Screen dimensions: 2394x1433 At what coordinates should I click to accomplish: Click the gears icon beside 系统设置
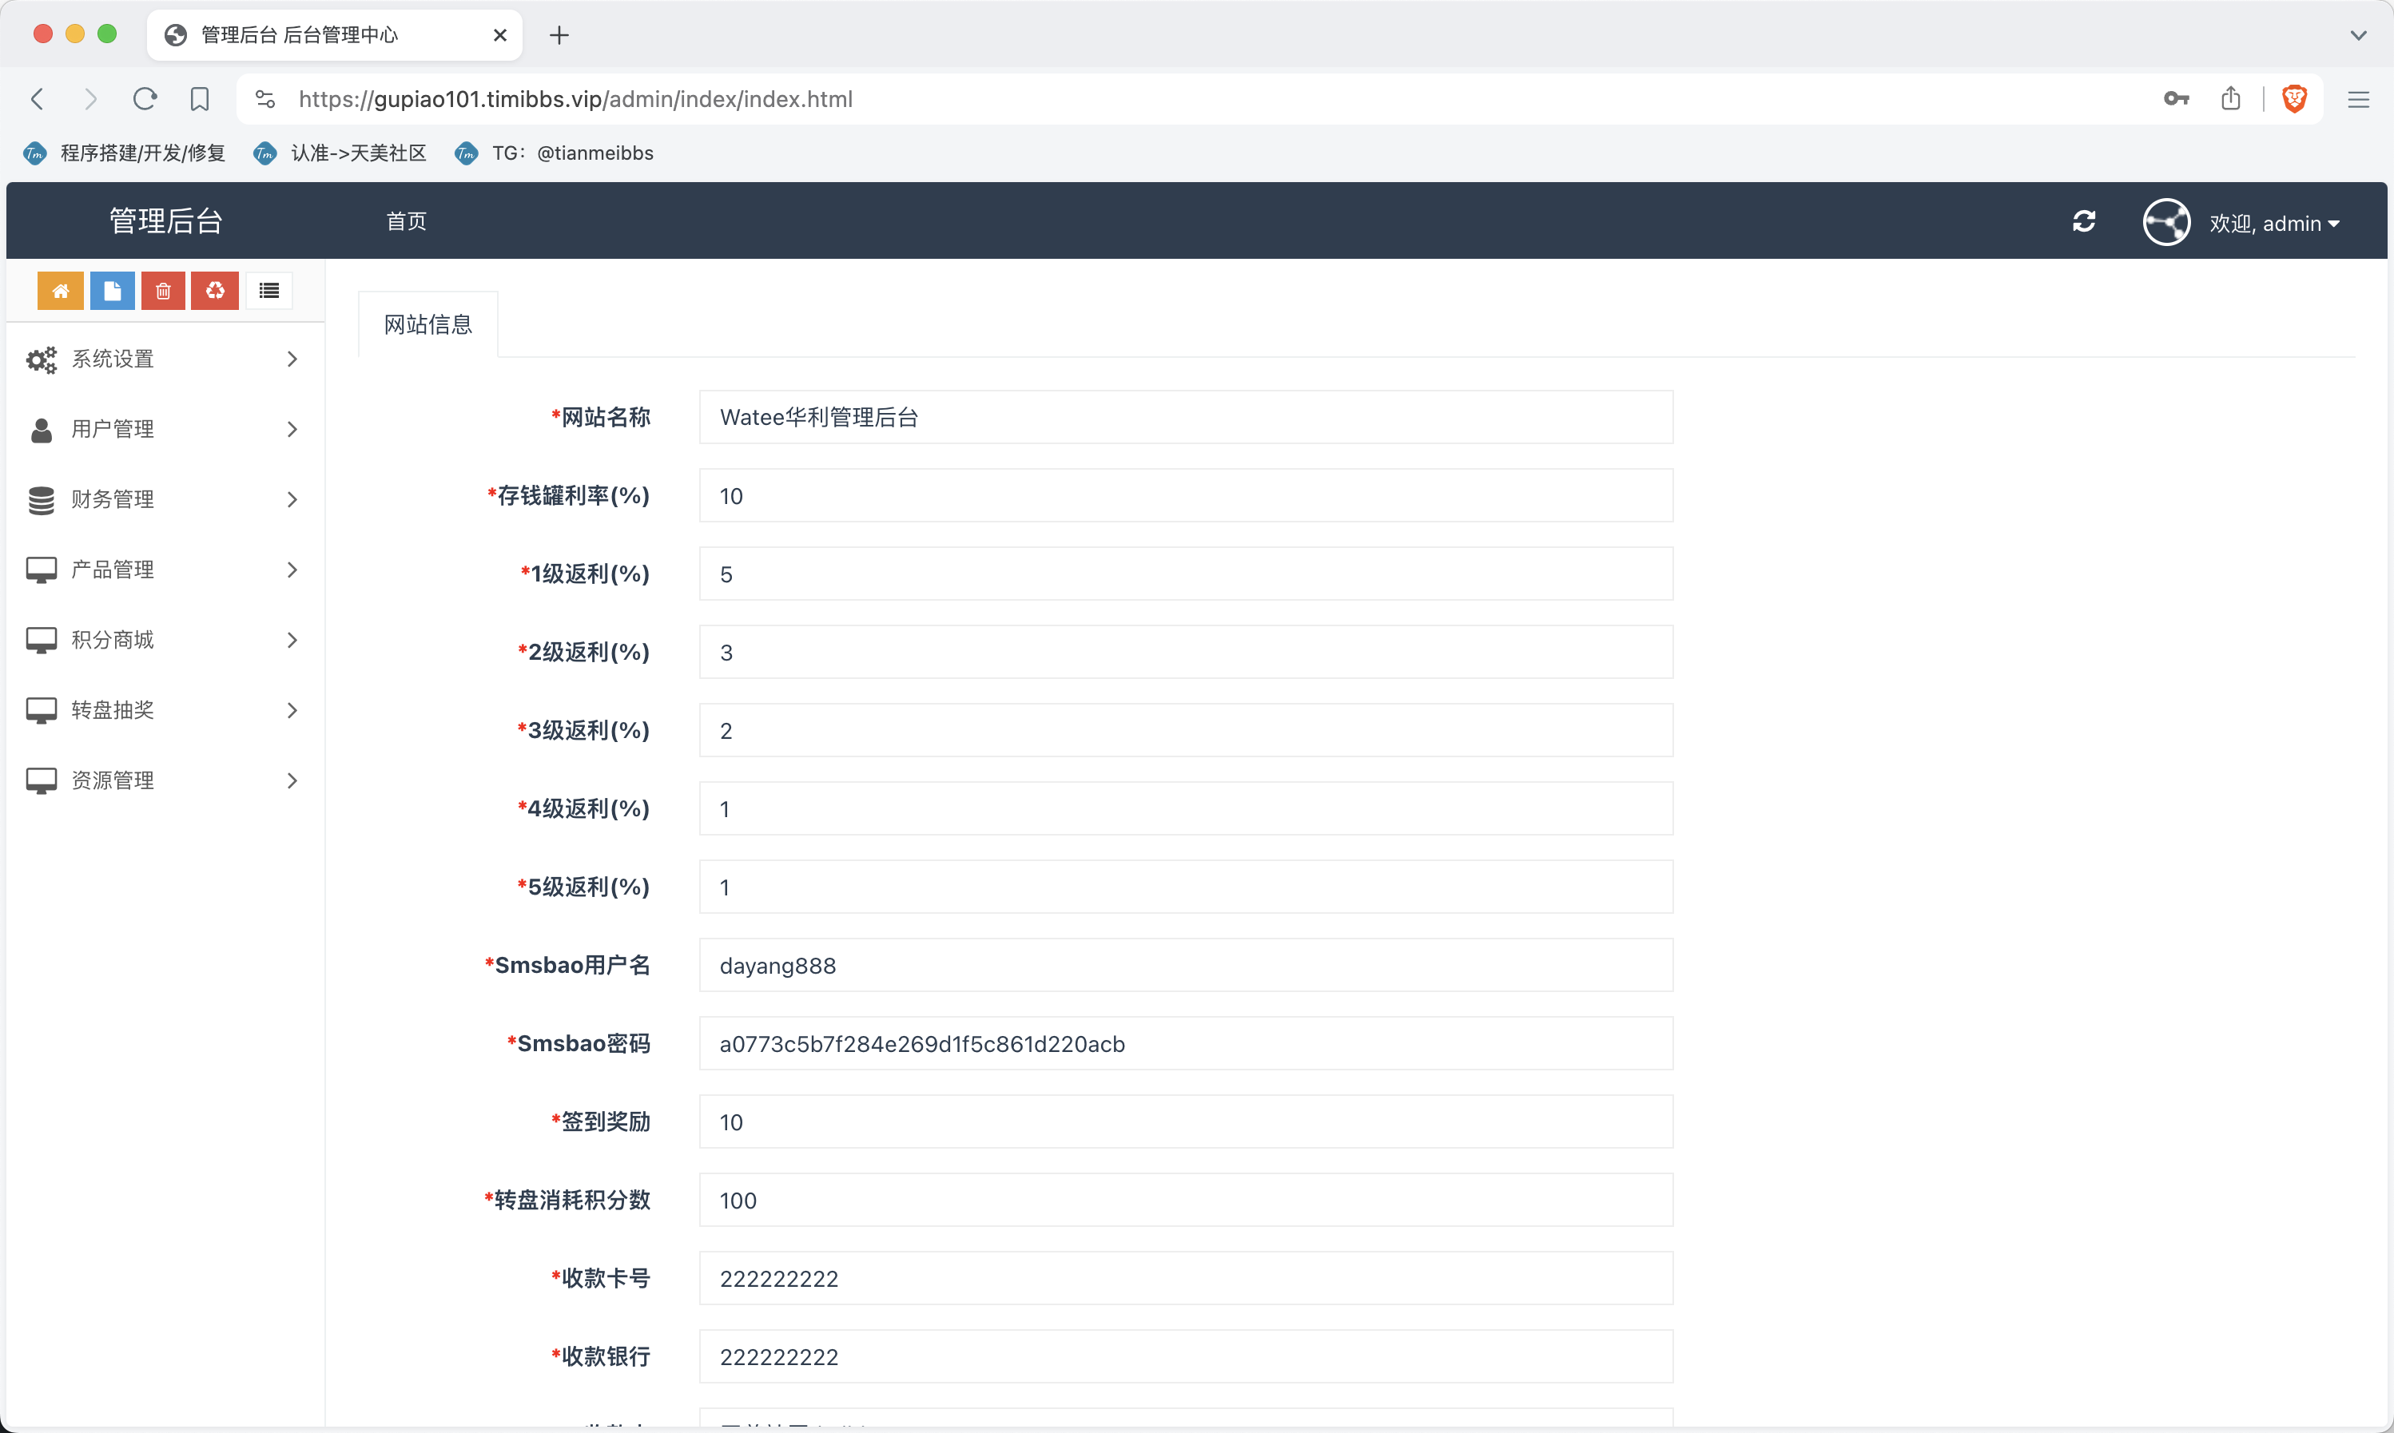42,359
